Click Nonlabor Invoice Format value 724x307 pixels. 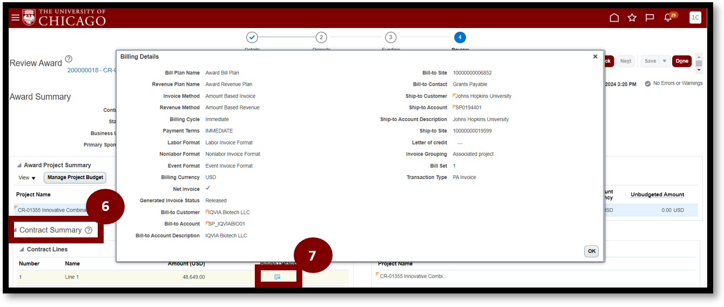(233, 154)
